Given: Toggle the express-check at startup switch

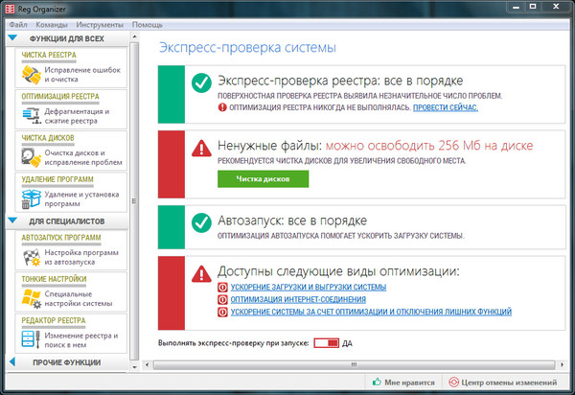Looking at the screenshot, I should click(326, 342).
